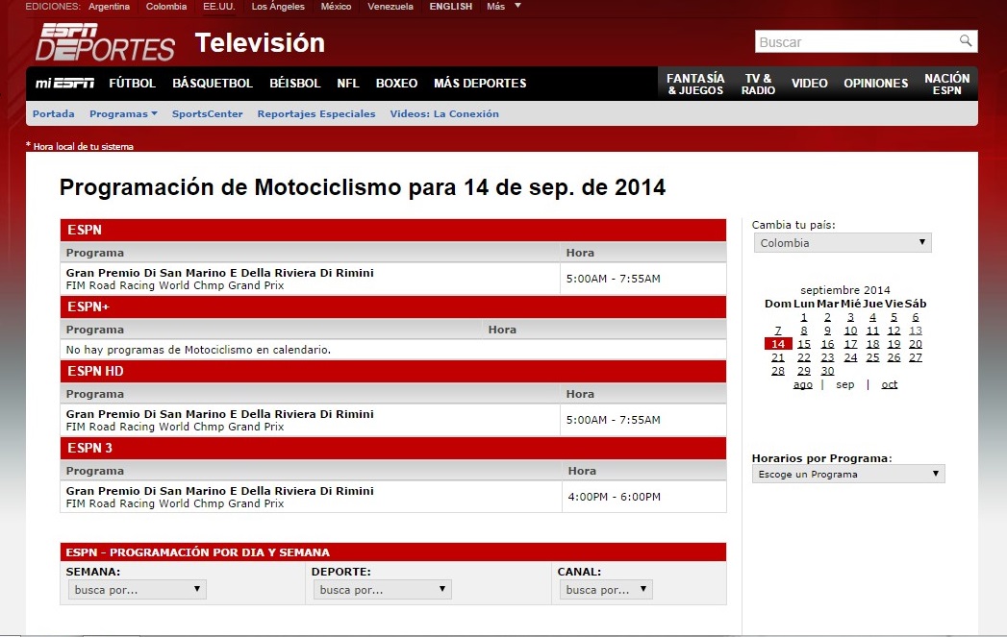The image size is (1007, 637).
Task: Open the Escoge un Programa dropdown
Action: point(848,474)
